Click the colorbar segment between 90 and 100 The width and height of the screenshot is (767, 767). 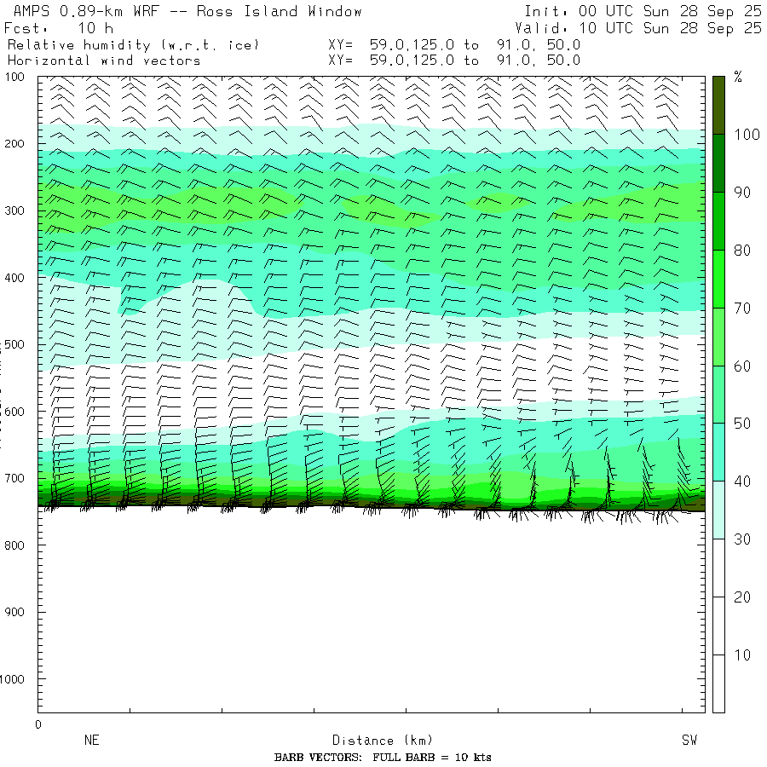[x=718, y=163]
